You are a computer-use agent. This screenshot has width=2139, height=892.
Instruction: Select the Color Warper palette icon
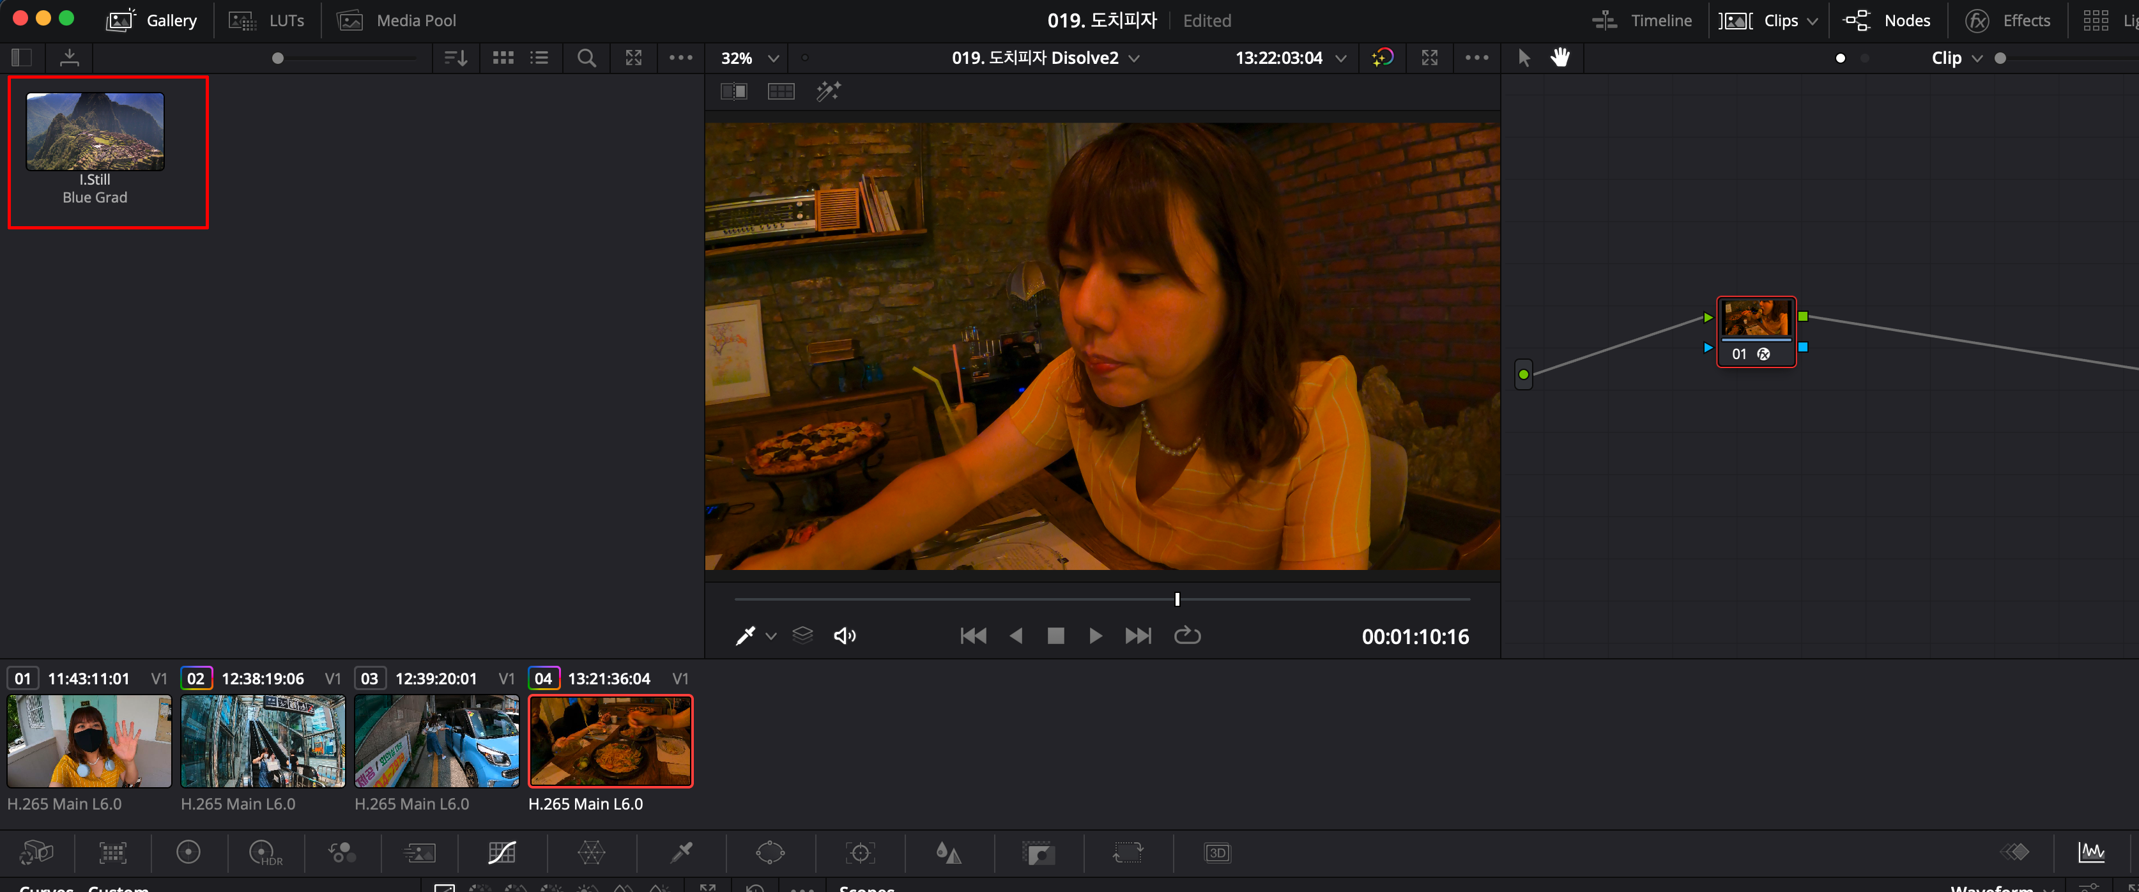(x=591, y=852)
